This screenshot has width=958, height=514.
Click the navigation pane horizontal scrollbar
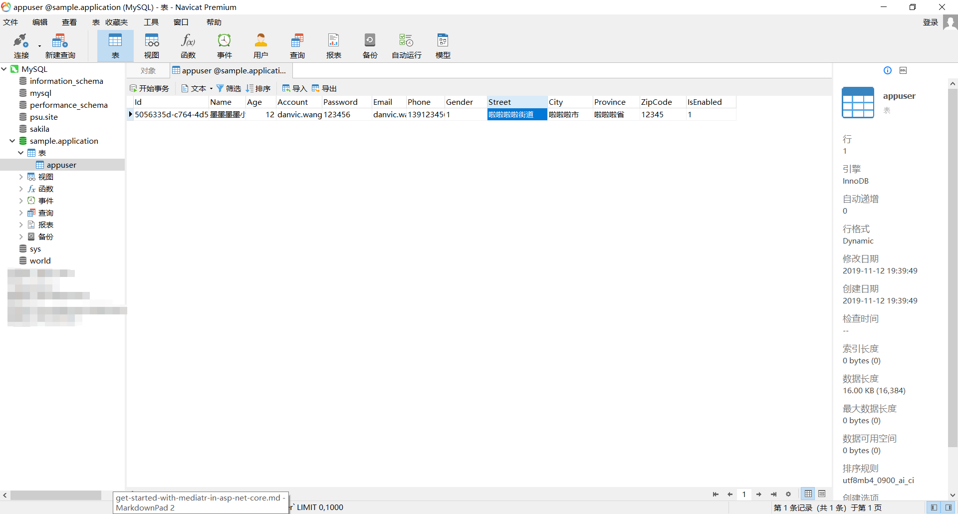tap(56, 495)
